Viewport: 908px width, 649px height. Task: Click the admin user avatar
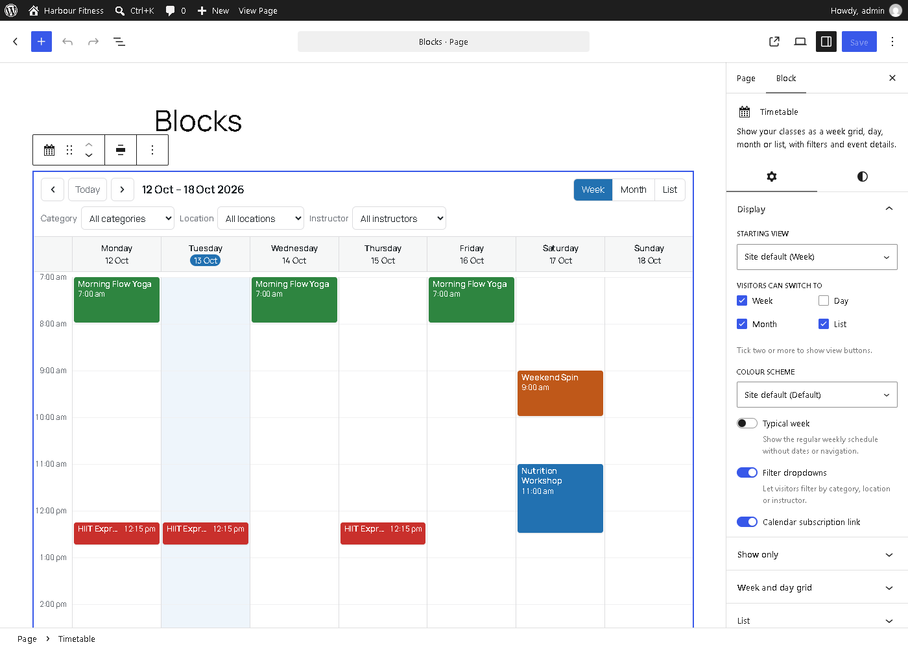pyautogui.click(x=896, y=10)
